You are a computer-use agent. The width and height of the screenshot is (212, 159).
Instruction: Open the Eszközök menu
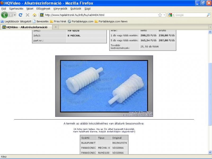pos(76,9)
